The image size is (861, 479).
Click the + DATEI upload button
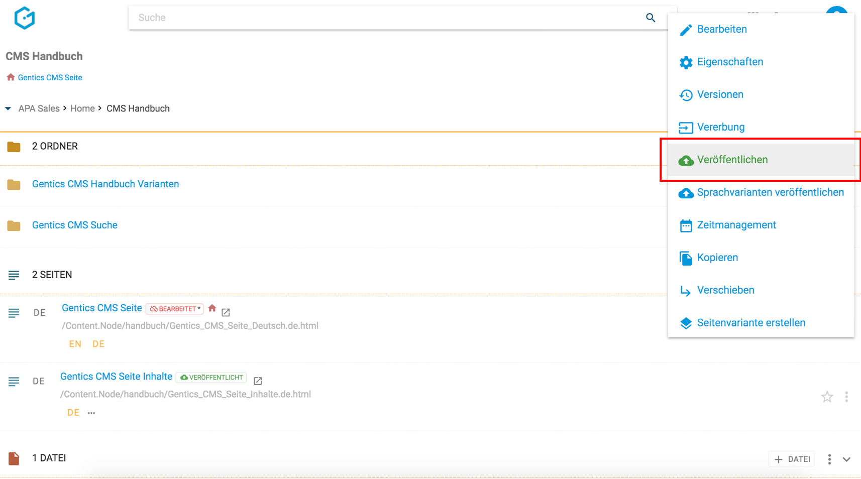792,459
